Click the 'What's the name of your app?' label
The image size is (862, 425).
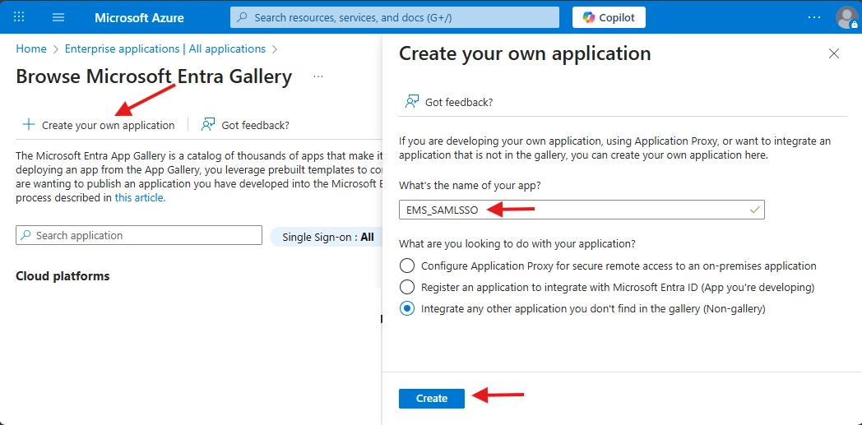[470, 185]
